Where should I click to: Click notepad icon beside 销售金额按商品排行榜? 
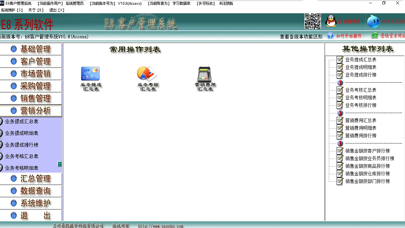(340, 166)
